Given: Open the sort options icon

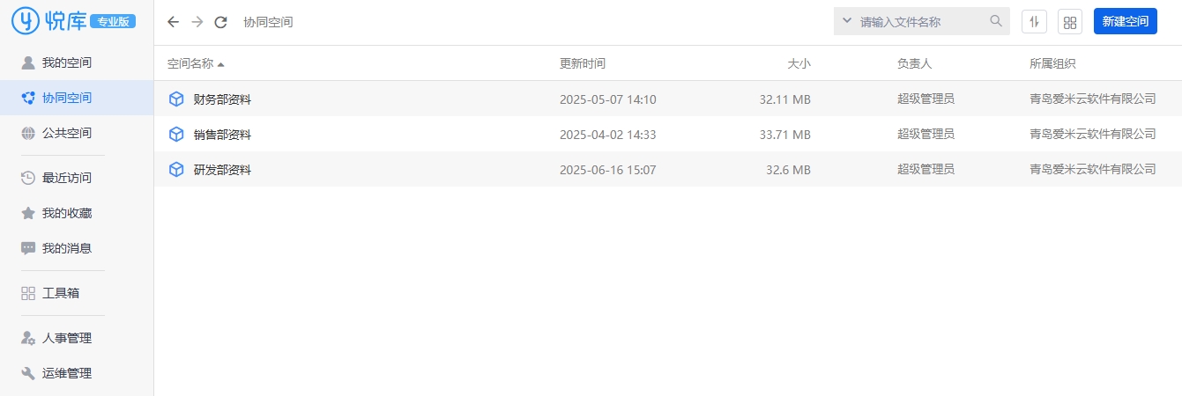Looking at the screenshot, I should click(1034, 22).
